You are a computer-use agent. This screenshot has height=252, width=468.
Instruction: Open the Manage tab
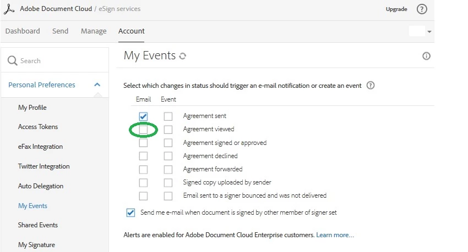[x=94, y=31]
